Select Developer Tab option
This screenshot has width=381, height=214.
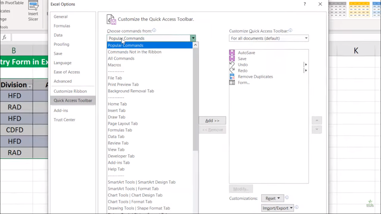150,156
